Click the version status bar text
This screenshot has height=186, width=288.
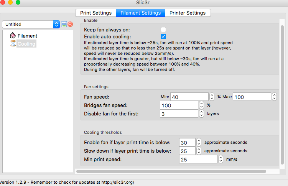tap(67, 182)
